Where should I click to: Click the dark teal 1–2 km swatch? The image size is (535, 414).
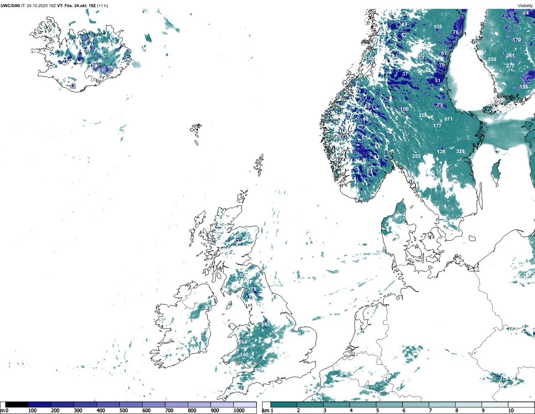[284, 404]
